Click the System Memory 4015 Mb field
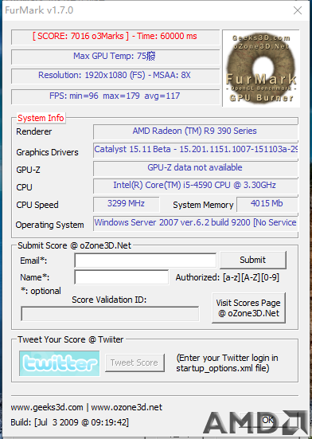 tap(267, 204)
